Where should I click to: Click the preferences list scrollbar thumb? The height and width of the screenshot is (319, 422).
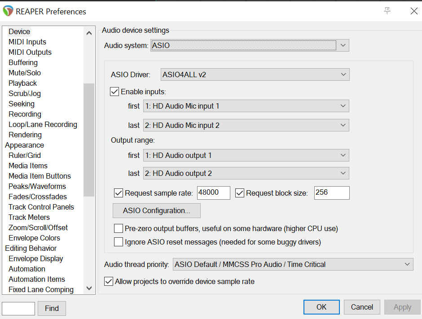click(89, 140)
